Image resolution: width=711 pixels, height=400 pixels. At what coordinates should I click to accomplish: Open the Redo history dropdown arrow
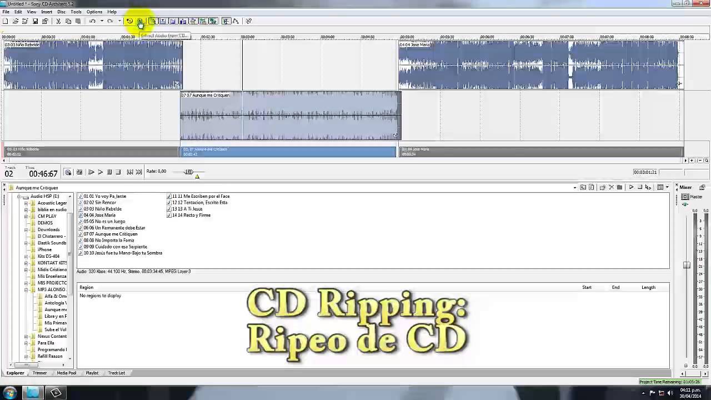click(119, 21)
